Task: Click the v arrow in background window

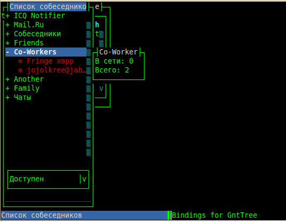Action: click(x=101, y=89)
